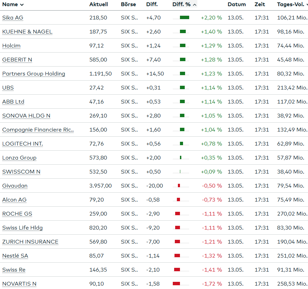Open Holcim stock link
Screen dimensions: 308x289
11,45
